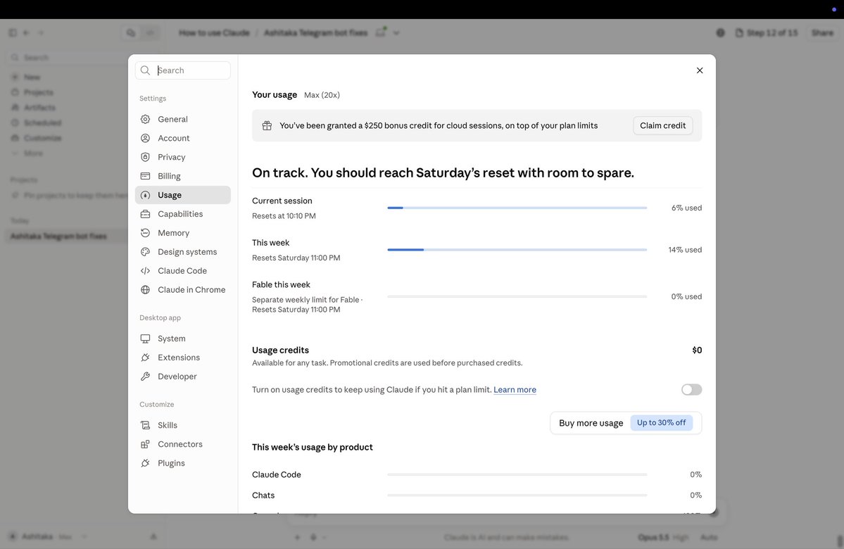Click the Capabilities toolbox icon

[x=145, y=214]
